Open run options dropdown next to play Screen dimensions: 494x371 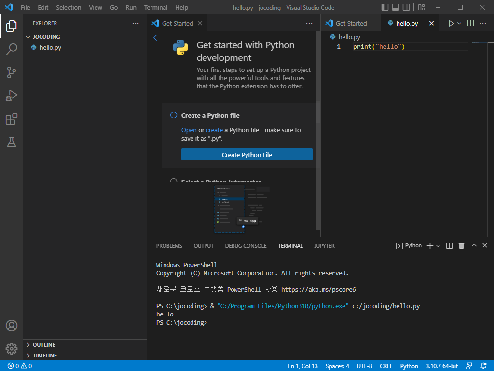tap(459, 23)
